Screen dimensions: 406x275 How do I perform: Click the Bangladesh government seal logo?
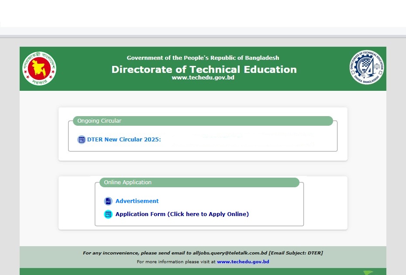click(39, 69)
